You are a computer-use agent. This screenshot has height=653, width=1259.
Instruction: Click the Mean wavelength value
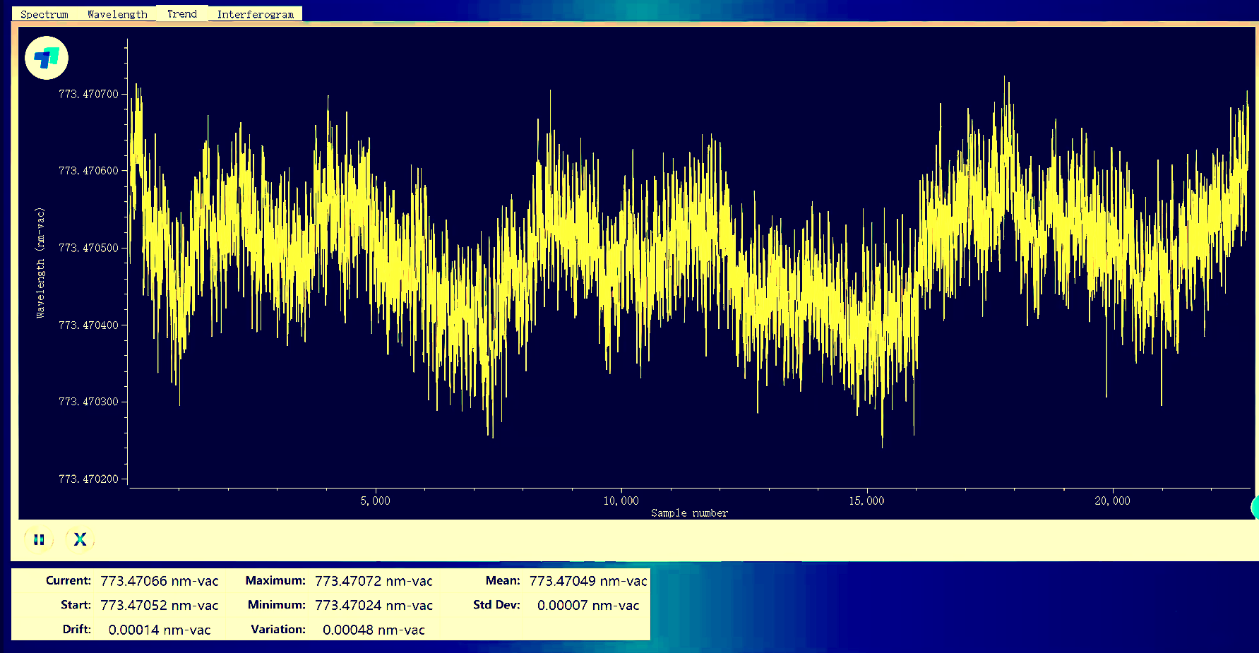587,581
